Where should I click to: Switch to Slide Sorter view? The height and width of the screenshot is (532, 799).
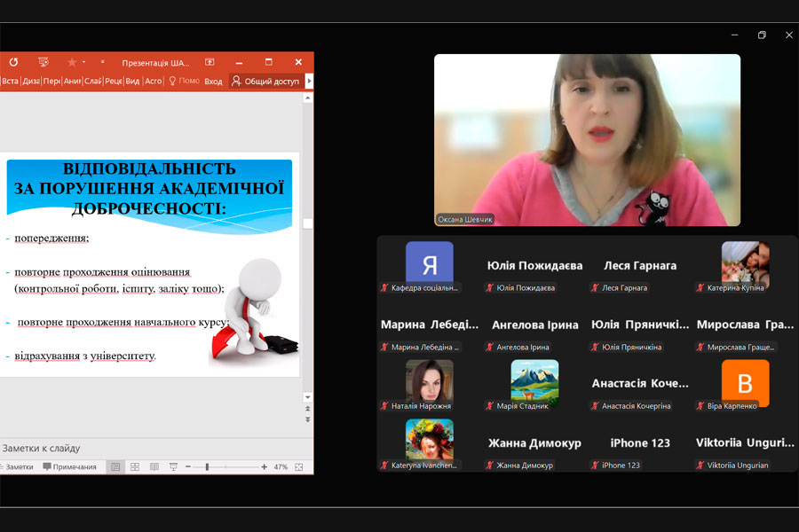(135, 466)
